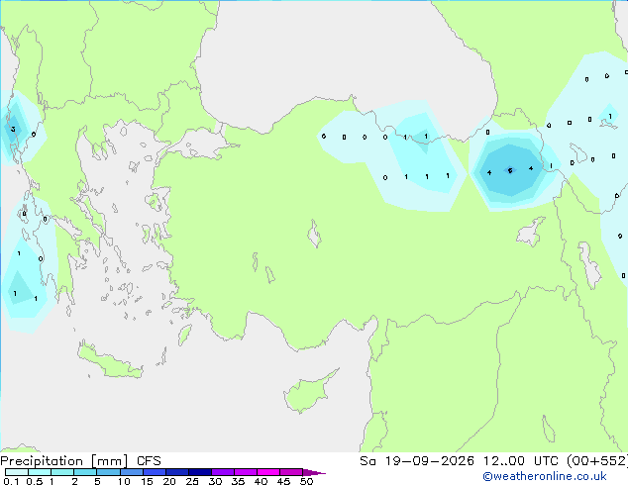This screenshot has width=628, height=485.
Task: Pick the 40–45 mm magenta legend swatch
Action: click(x=268, y=472)
